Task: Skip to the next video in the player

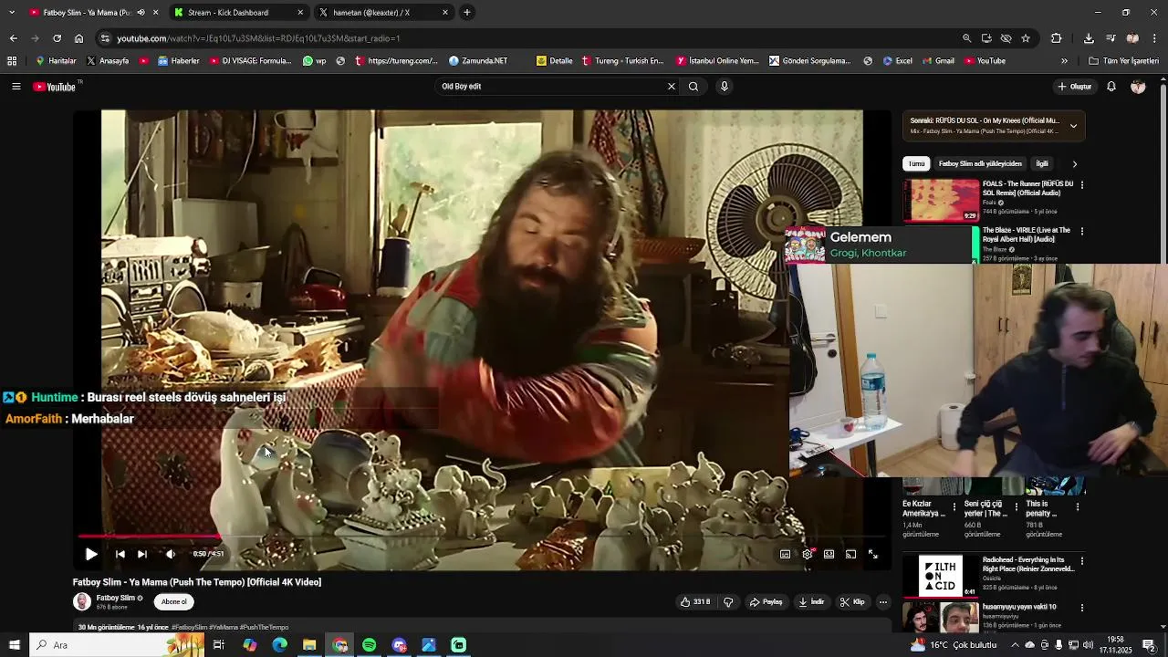Action: tap(142, 554)
